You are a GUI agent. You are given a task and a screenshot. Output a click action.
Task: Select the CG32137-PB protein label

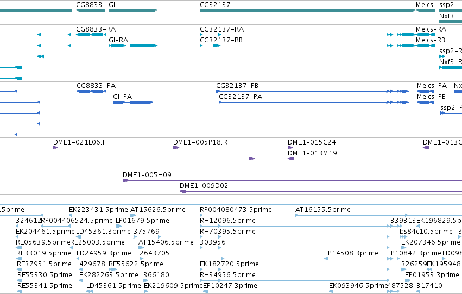click(237, 86)
